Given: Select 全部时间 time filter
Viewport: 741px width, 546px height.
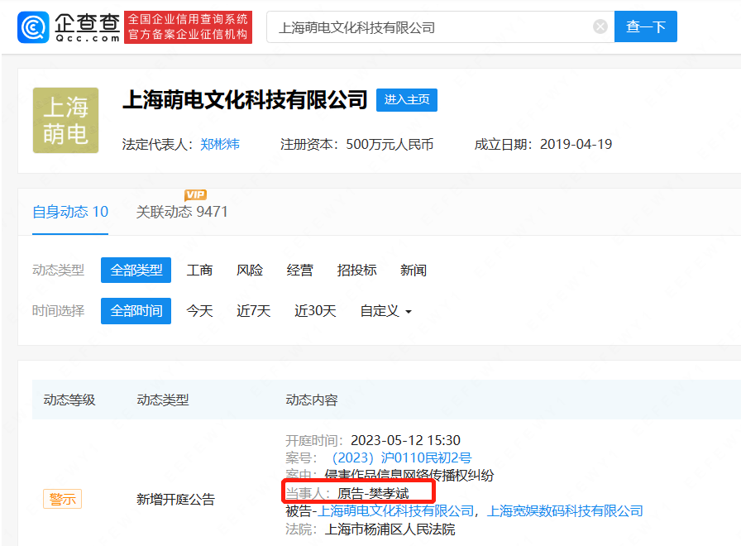Looking at the screenshot, I should coord(136,310).
